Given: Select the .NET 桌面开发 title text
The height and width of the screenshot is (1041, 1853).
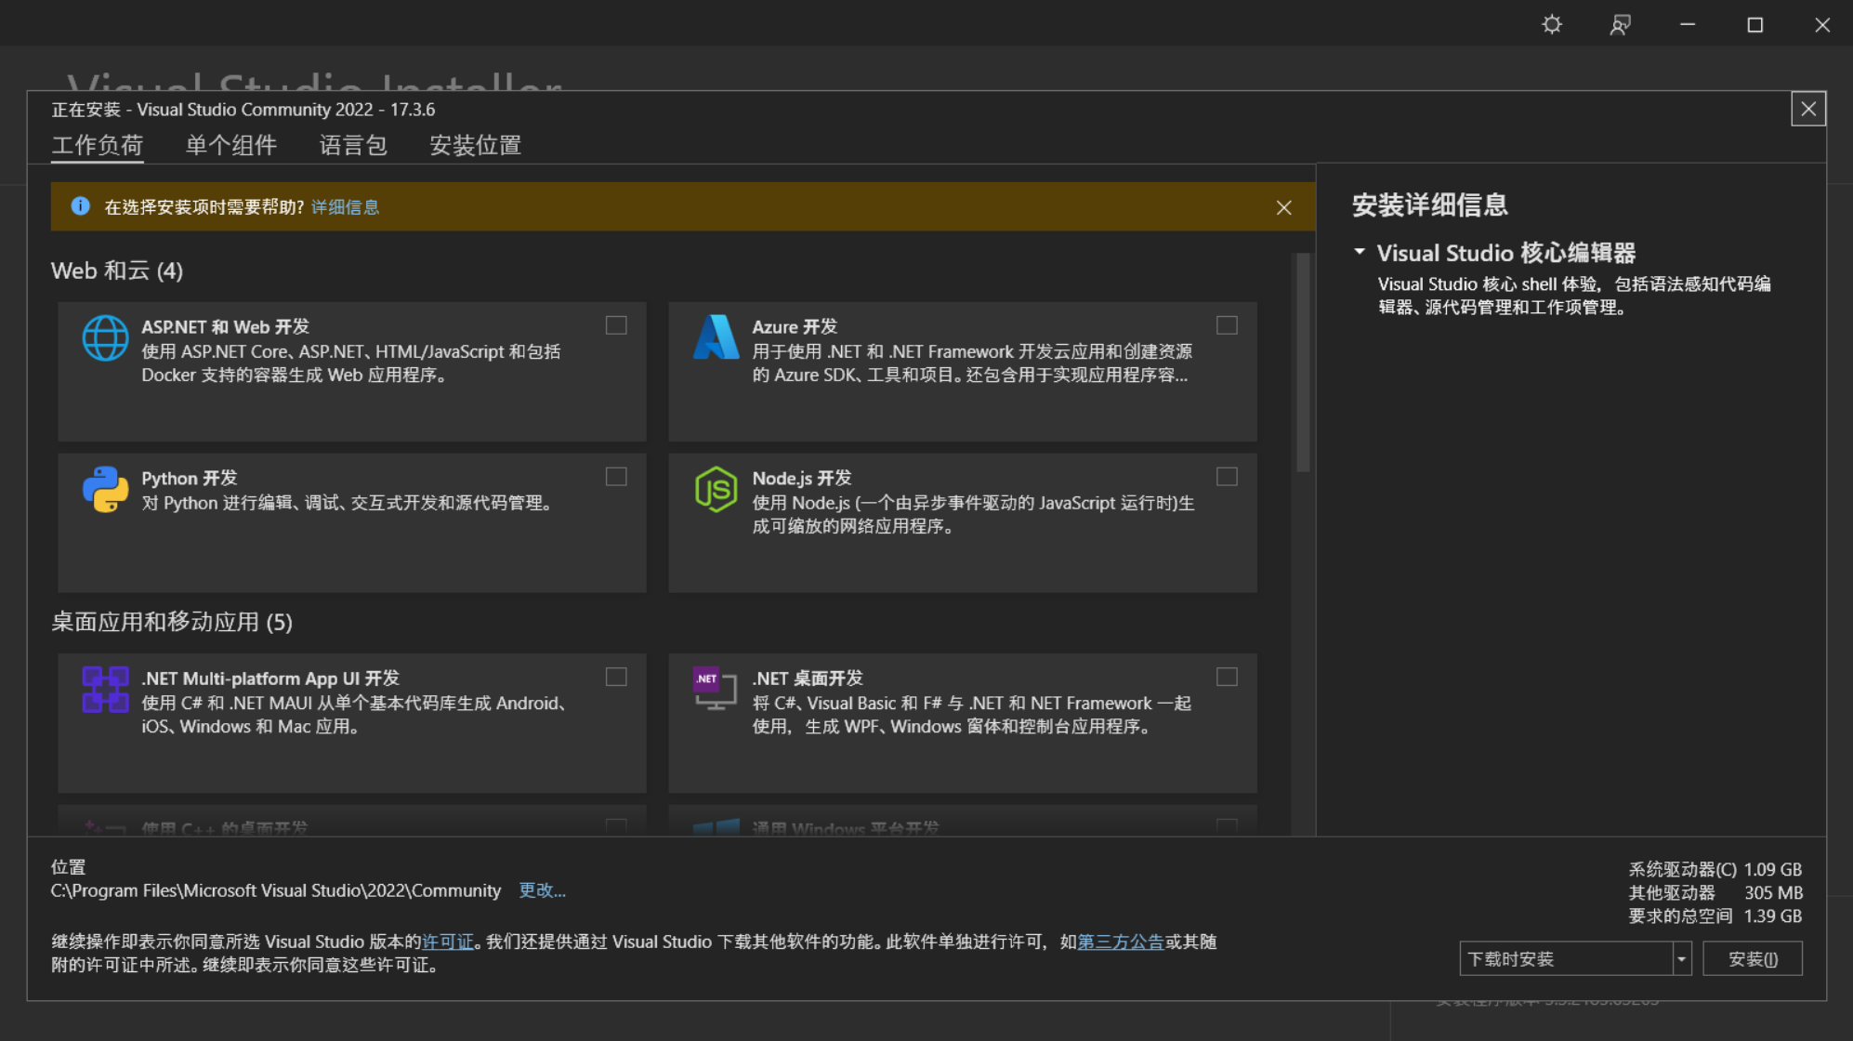Looking at the screenshot, I should pos(808,678).
